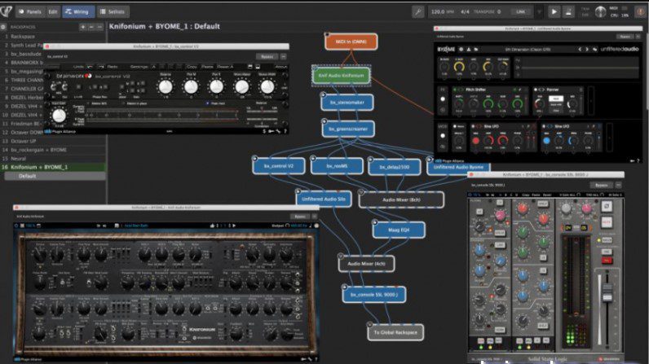Open the wrench tools icon in top toolbar
This screenshot has height=364, width=649.
(417, 12)
